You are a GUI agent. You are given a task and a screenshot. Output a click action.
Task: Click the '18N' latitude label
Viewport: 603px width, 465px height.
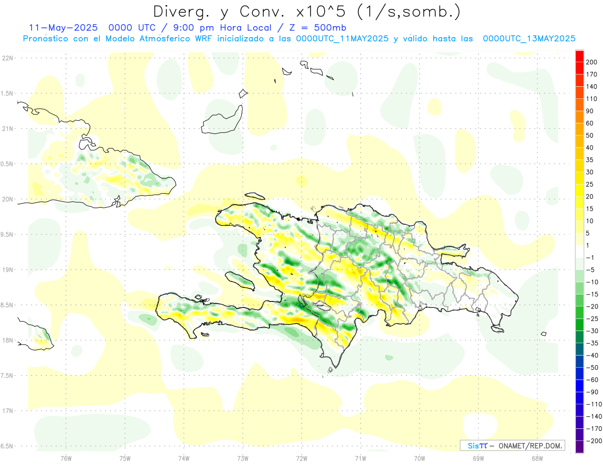click(x=8, y=340)
